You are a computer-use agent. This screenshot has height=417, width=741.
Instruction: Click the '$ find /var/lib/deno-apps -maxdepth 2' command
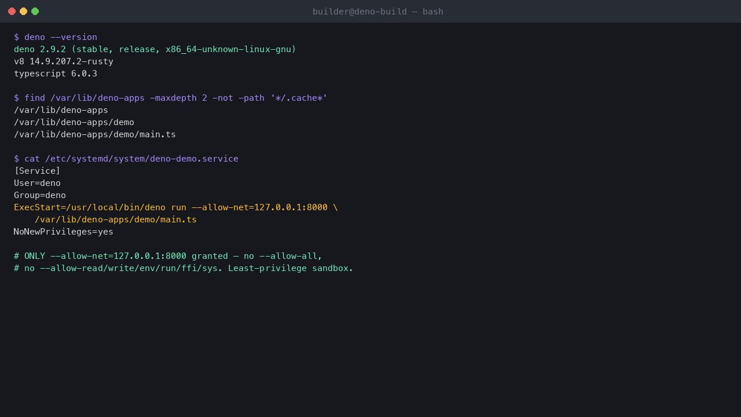click(x=171, y=98)
